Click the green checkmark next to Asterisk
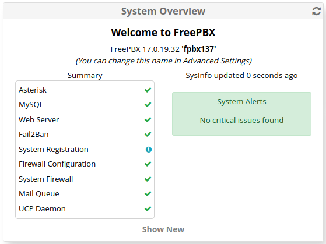This screenshot has width=326, height=244. pyautogui.click(x=148, y=90)
